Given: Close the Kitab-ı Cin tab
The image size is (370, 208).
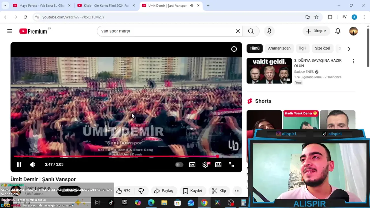Looking at the screenshot, I should click(x=134, y=5).
